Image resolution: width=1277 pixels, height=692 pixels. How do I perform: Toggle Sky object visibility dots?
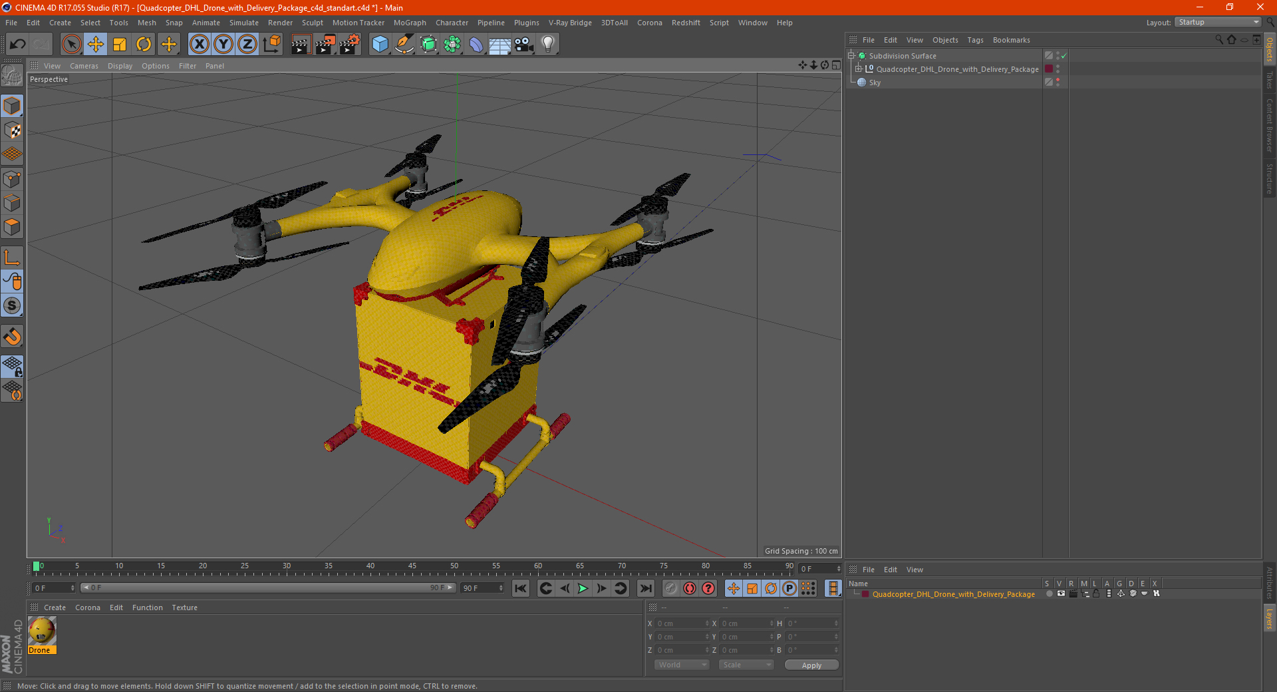[1058, 82]
